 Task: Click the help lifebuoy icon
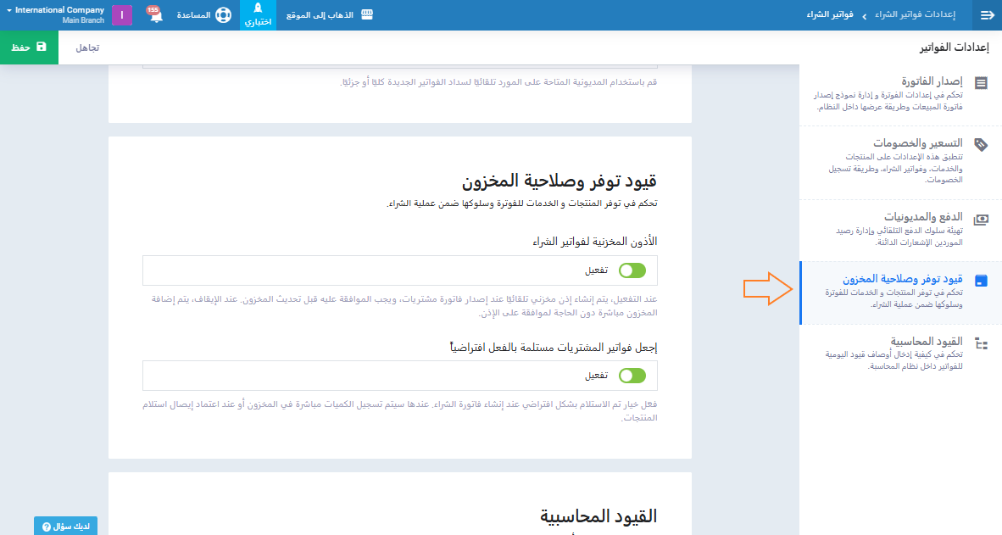pyautogui.click(x=223, y=15)
